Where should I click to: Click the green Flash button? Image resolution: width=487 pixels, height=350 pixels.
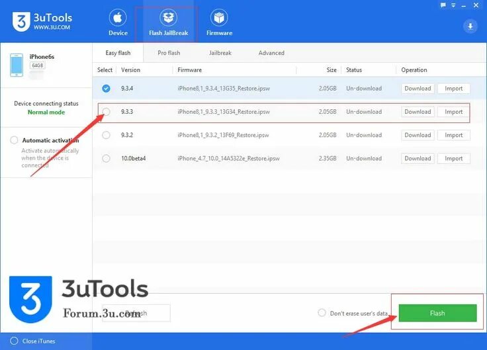point(437,313)
